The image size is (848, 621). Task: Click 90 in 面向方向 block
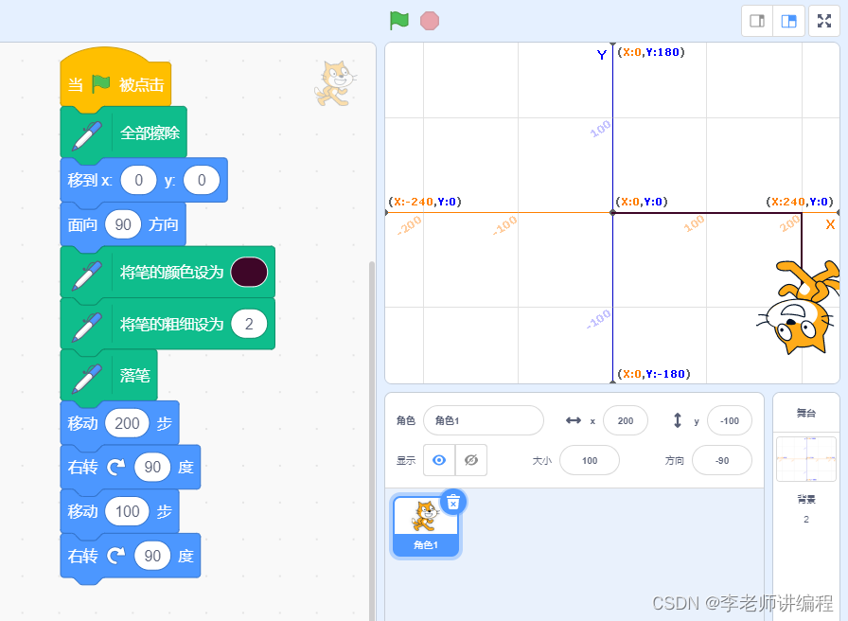point(123,224)
